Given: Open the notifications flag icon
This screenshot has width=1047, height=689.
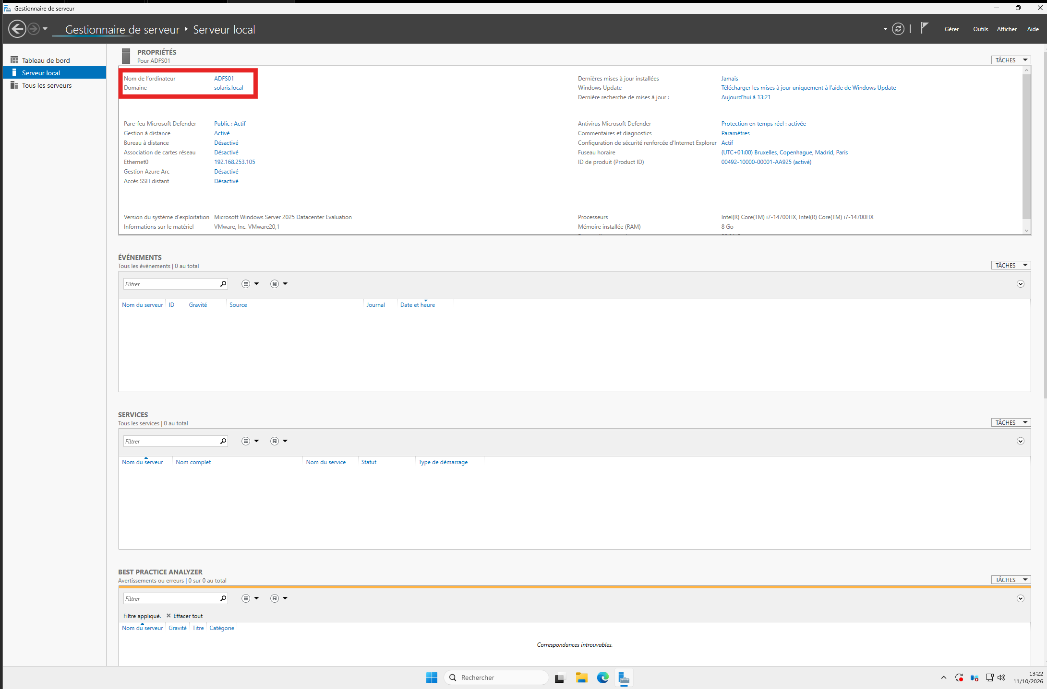Looking at the screenshot, I should 924,28.
